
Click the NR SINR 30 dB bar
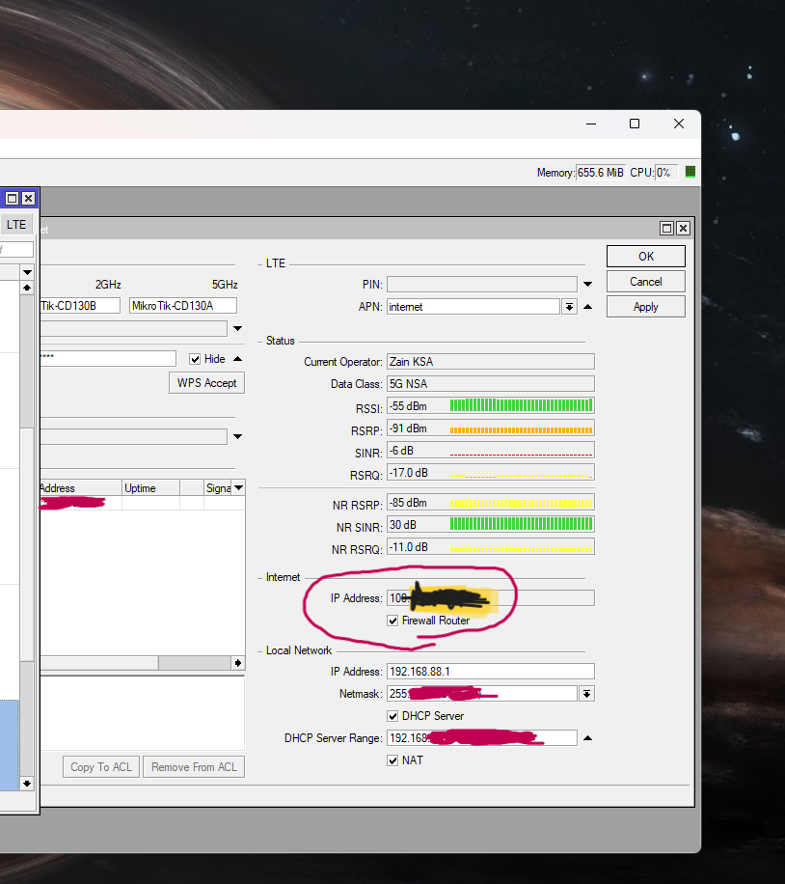(522, 524)
